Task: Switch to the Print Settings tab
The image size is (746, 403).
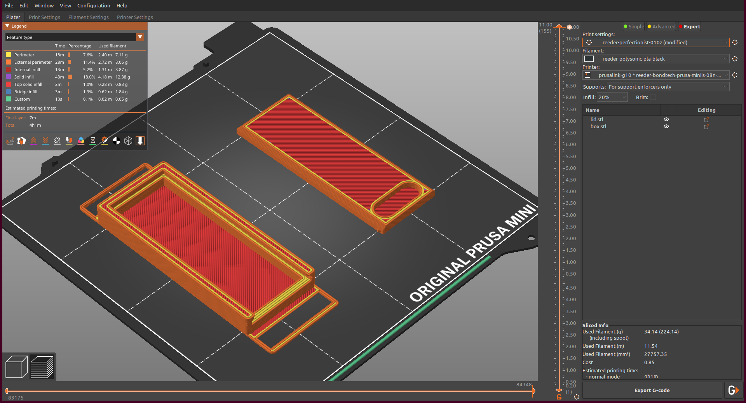Action: click(44, 17)
